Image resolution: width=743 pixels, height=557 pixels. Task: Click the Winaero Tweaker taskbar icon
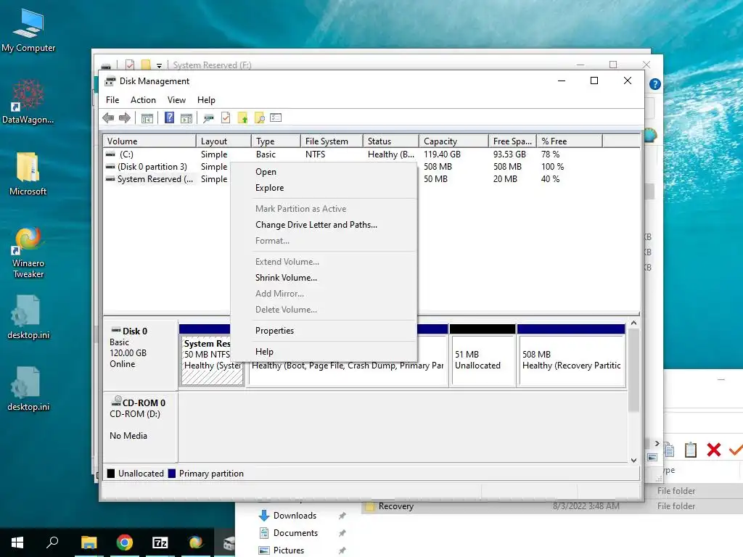(196, 542)
